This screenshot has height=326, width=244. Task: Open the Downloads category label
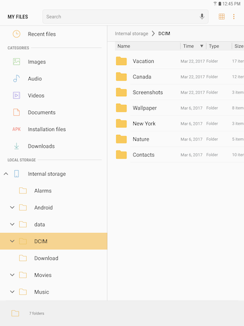[x=41, y=146]
